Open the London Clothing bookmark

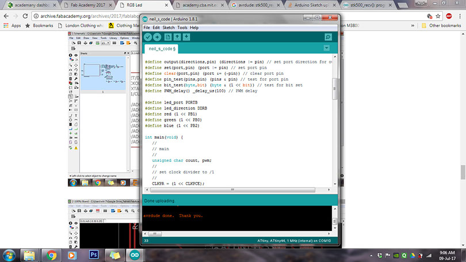point(81,25)
